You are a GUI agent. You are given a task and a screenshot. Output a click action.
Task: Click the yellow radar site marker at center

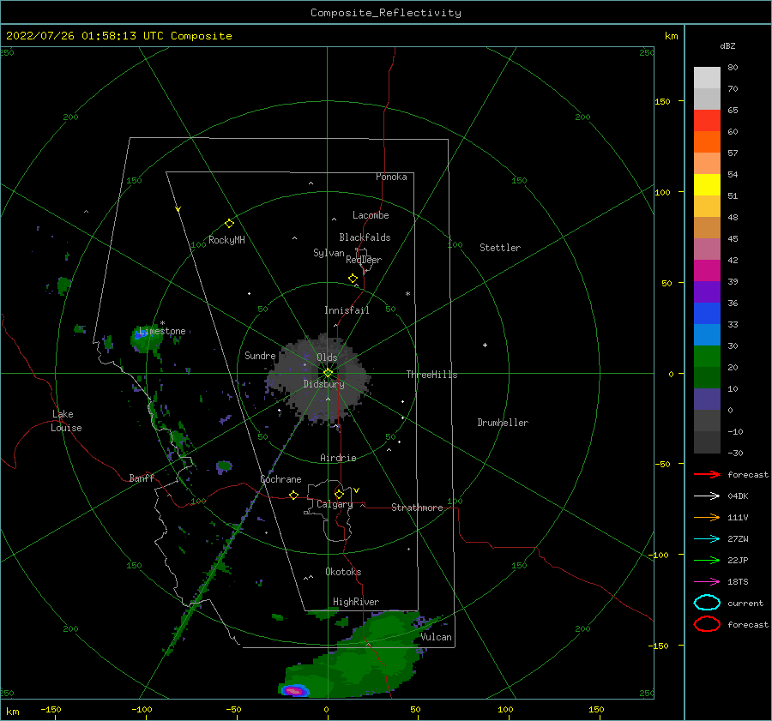tap(328, 373)
